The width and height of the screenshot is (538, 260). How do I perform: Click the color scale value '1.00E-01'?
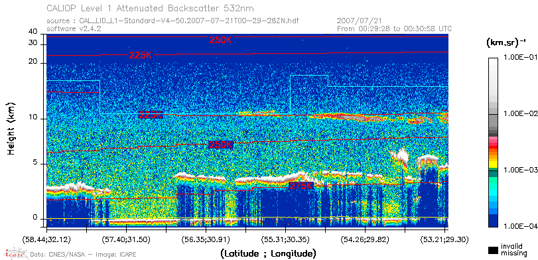(x=521, y=57)
